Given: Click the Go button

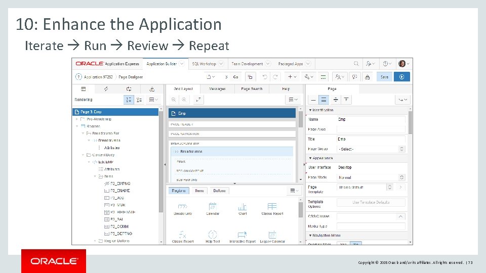Looking at the screenshot, I should click(x=235, y=77).
